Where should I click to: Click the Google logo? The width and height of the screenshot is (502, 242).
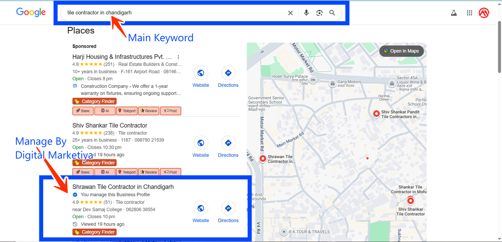[31, 12]
